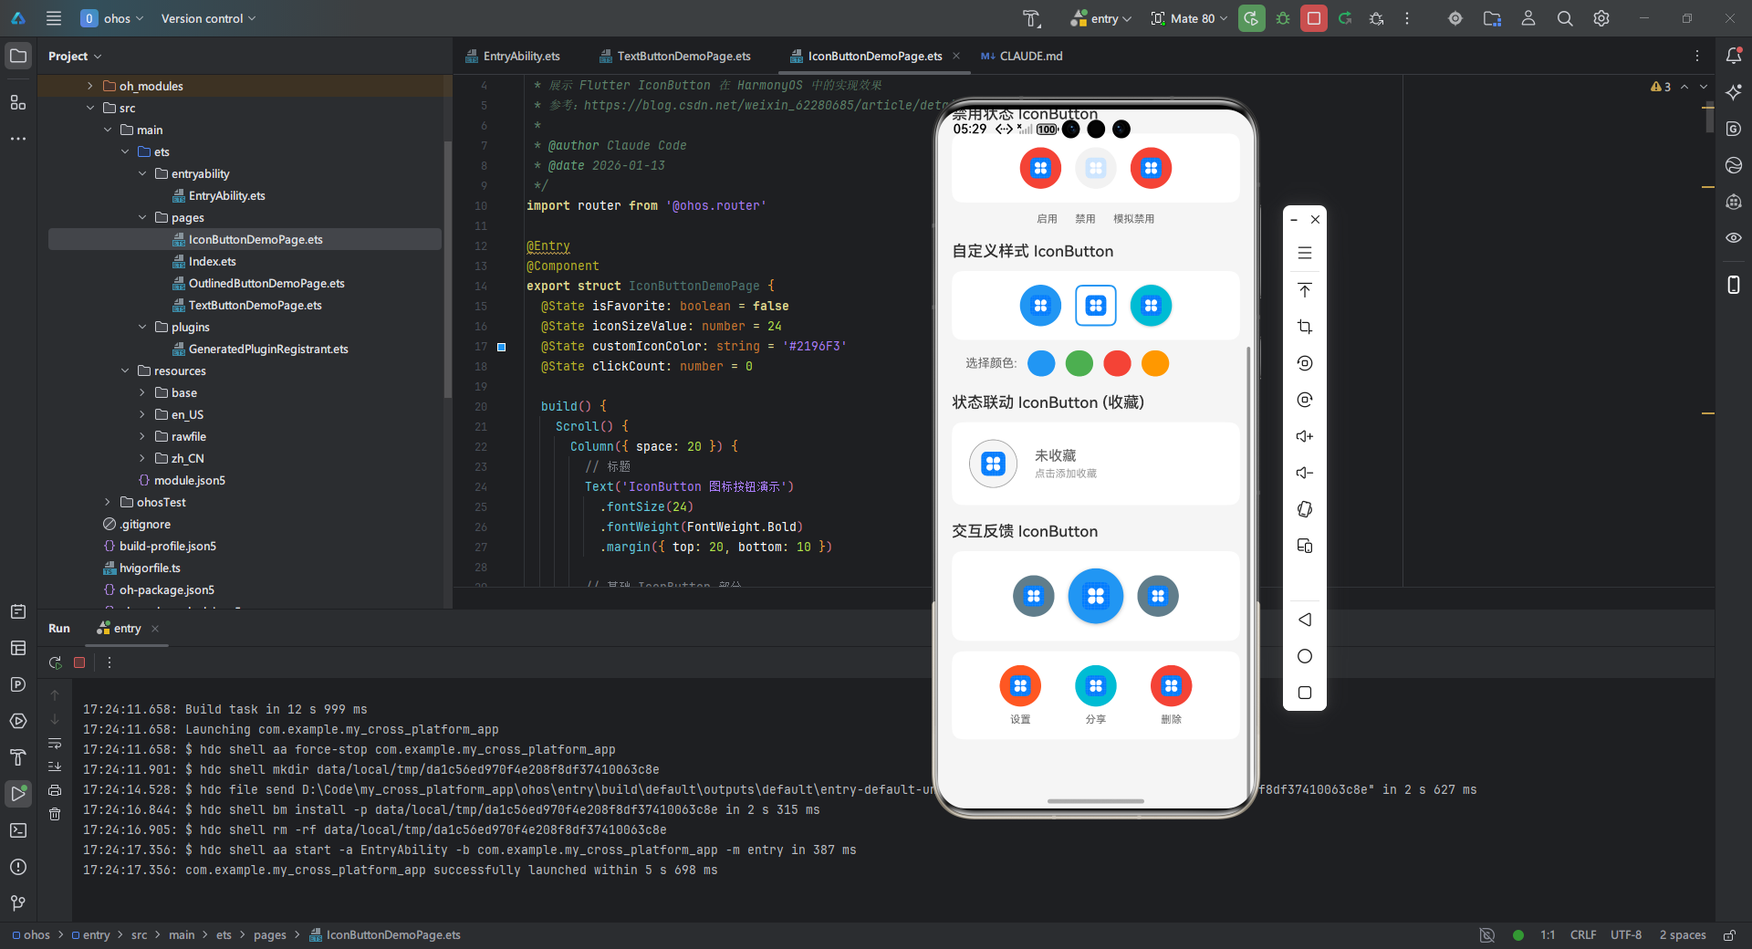Image resolution: width=1752 pixels, height=949 pixels.
Task: Open the emulator sidebar menu lines icon
Action: [1305, 253]
